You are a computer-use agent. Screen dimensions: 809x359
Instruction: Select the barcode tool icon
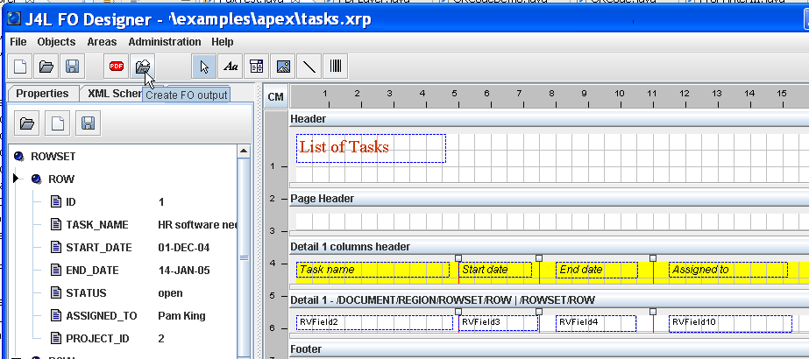[x=336, y=67]
